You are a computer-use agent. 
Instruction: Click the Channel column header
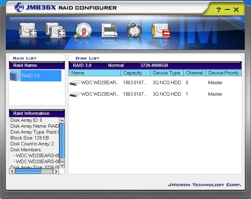pyautogui.click(x=195, y=73)
